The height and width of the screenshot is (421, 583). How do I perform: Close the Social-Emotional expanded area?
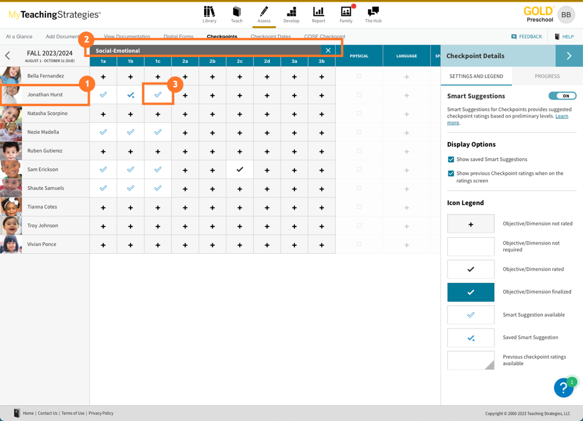(x=328, y=51)
